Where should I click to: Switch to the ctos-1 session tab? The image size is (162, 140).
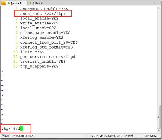(x=17, y=3)
